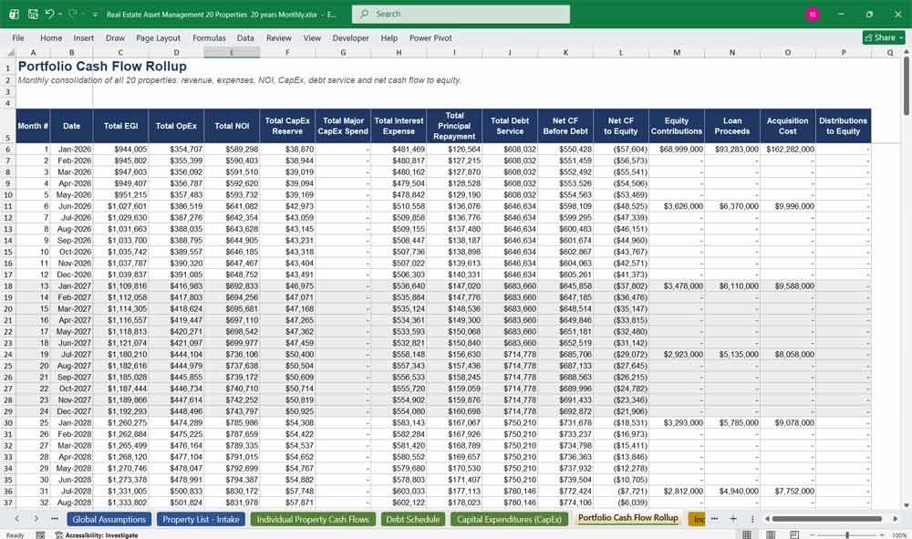This screenshot has height=539, width=912.
Task: Click the macro recording icon in status bar
Action: [x=40, y=535]
